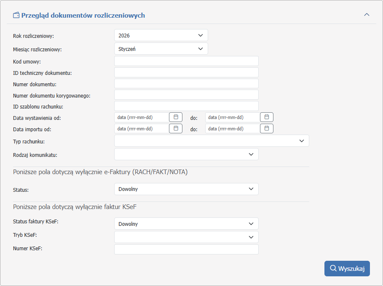
Task: Open the Rok rozliczeniowy dropdown
Action: (161, 35)
